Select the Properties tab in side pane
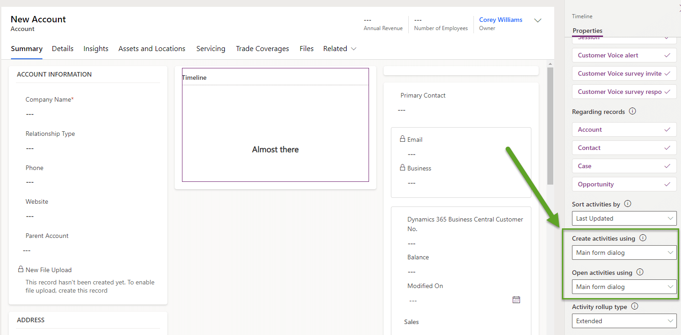 [587, 31]
